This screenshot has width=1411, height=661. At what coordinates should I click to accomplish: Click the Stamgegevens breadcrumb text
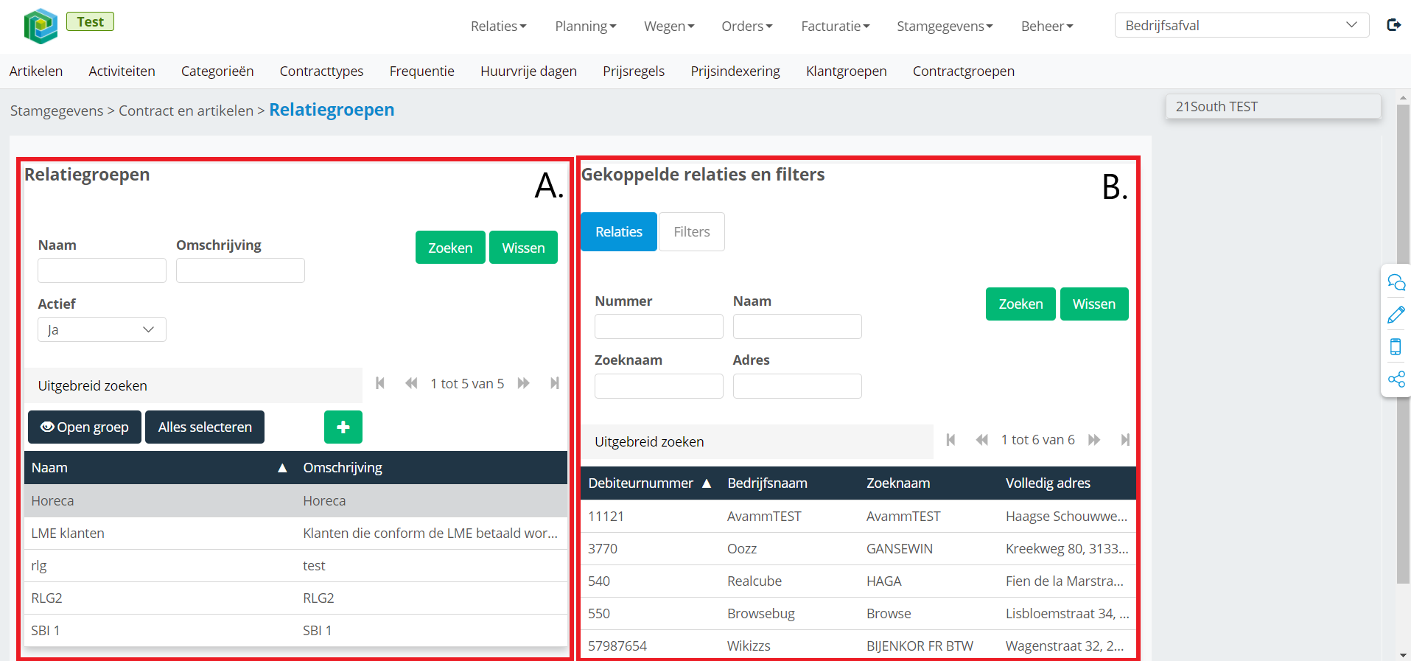point(57,111)
